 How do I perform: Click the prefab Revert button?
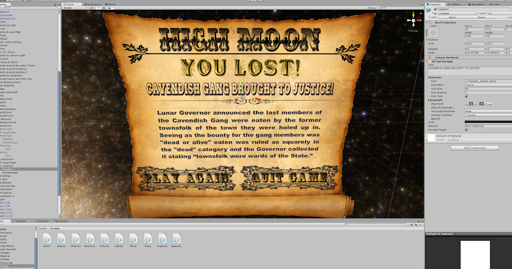pos(481,18)
